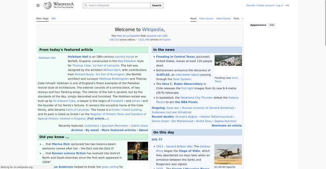Image resolution: width=326 pixels, height=169 pixels.
Task: Open the Marisa Dick gymnast photo
Action: pos(138,151)
